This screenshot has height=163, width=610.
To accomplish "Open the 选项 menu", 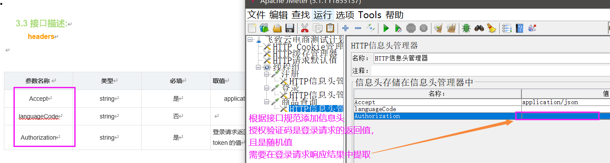I will pos(345,15).
